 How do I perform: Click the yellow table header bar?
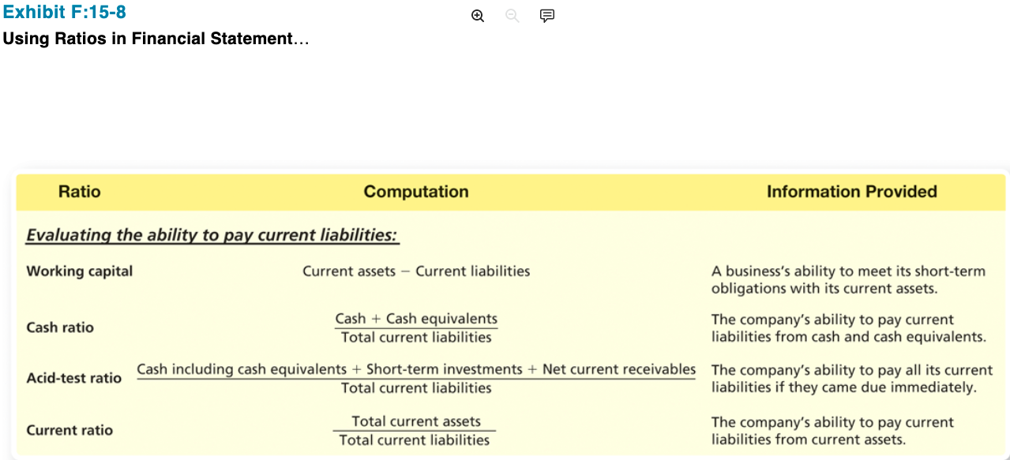(505, 192)
